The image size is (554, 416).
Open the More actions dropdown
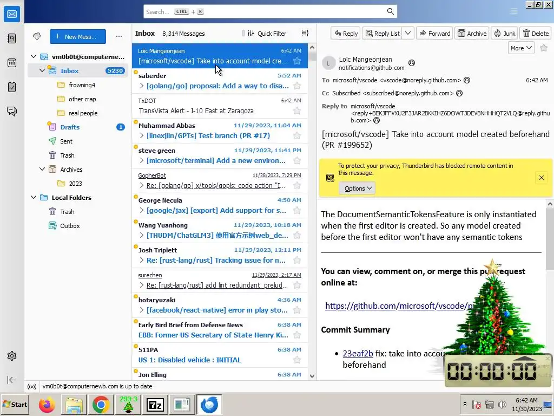point(521,48)
